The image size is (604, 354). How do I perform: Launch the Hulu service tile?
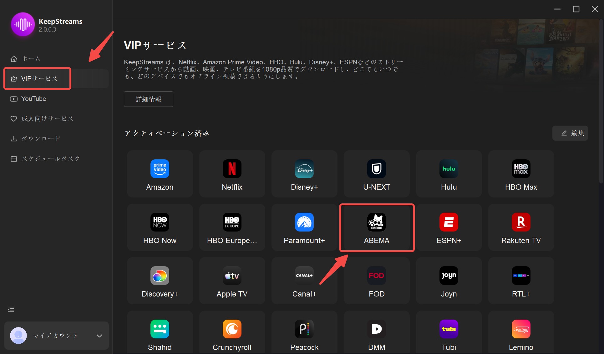[x=449, y=174]
